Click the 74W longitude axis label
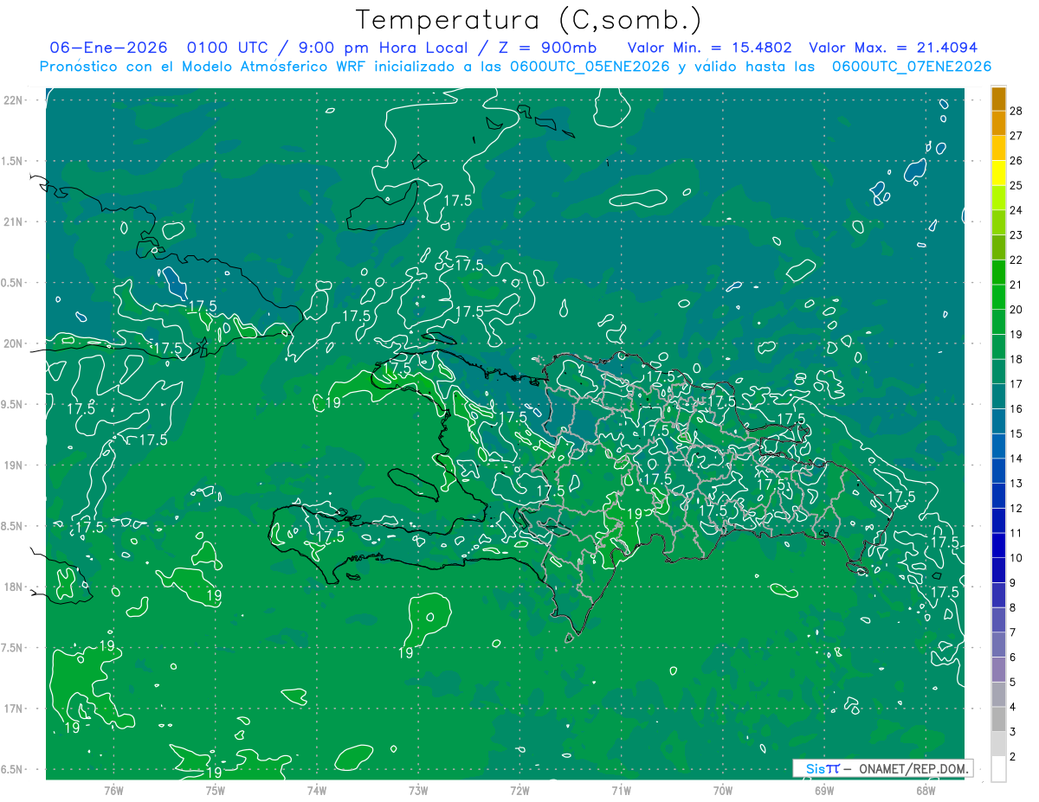Image resolution: width=1039 pixels, height=802 pixels. point(317,790)
